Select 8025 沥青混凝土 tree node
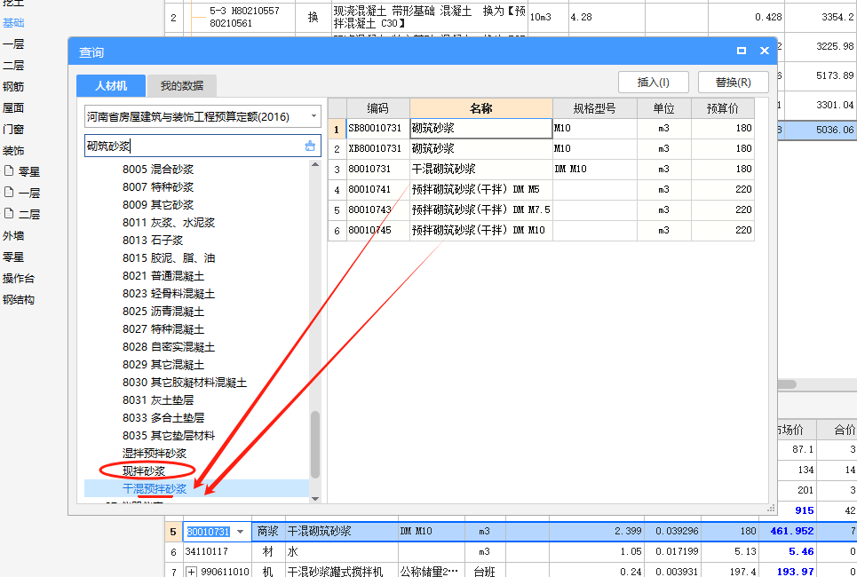The height and width of the screenshot is (577, 857). point(163,312)
